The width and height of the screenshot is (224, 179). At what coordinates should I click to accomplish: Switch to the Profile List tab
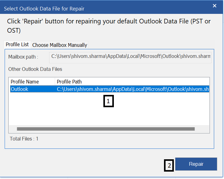click(x=17, y=45)
